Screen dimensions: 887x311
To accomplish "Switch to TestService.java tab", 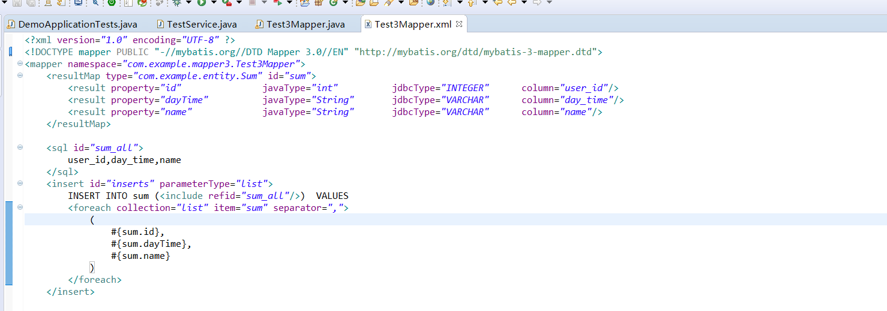I will click(x=197, y=24).
